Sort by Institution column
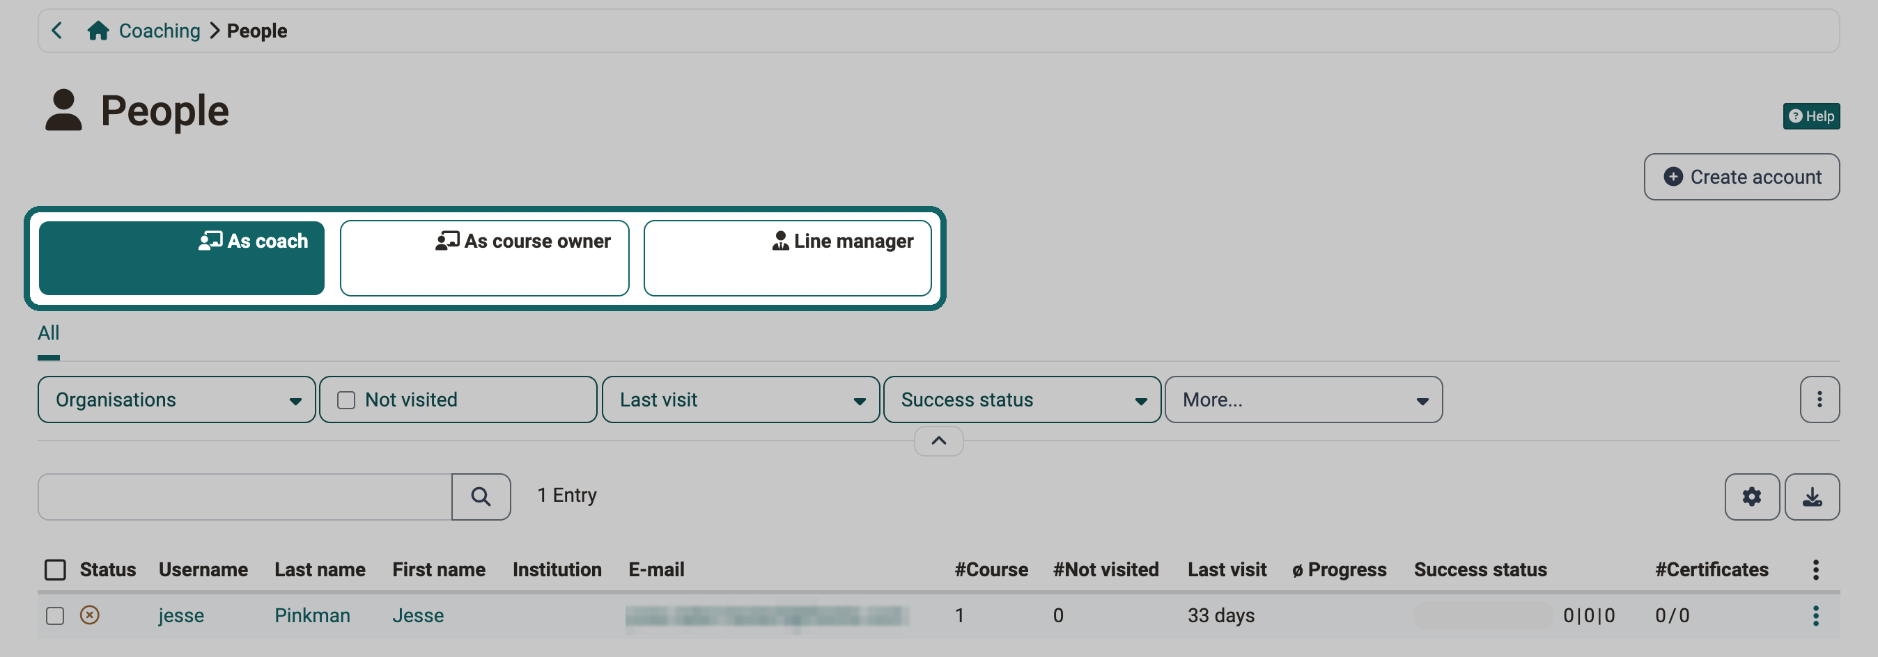 pos(557,569)
